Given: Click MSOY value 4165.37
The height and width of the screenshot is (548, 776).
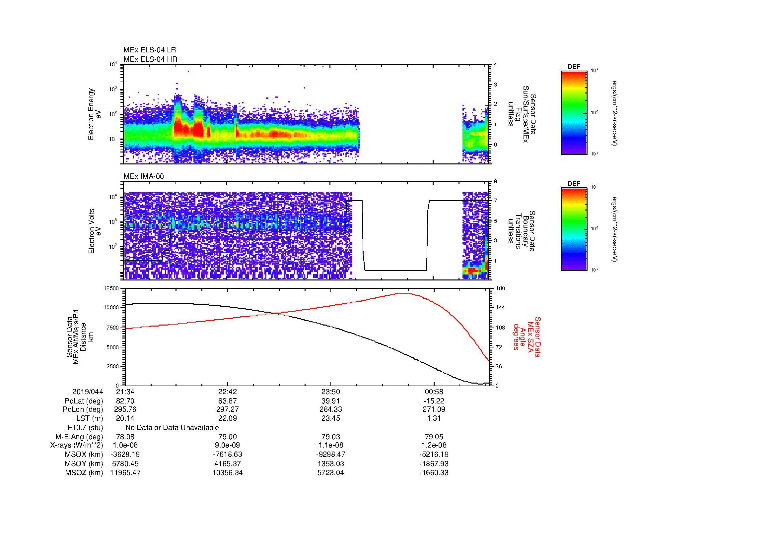Looking at the screenshot, I should 228,463.
